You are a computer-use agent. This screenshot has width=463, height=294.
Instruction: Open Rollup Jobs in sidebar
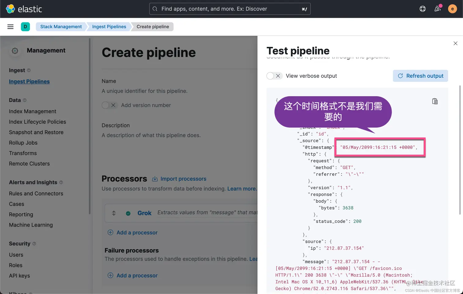point(23,143)
